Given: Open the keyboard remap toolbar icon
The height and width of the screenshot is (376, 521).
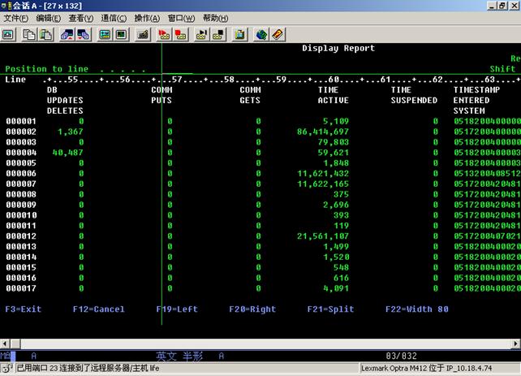Looking at the screenshot, I should click(143, 35).
